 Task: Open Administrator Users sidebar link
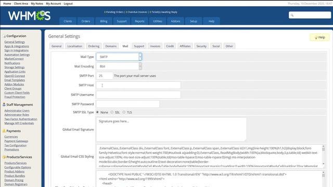tap(17, 111)
